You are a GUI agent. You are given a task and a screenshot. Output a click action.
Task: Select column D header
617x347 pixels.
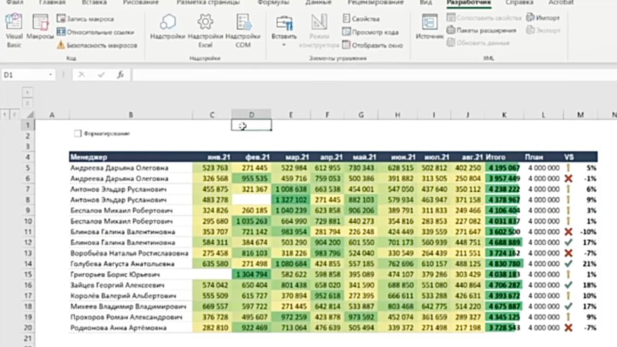tap(251, 115)
